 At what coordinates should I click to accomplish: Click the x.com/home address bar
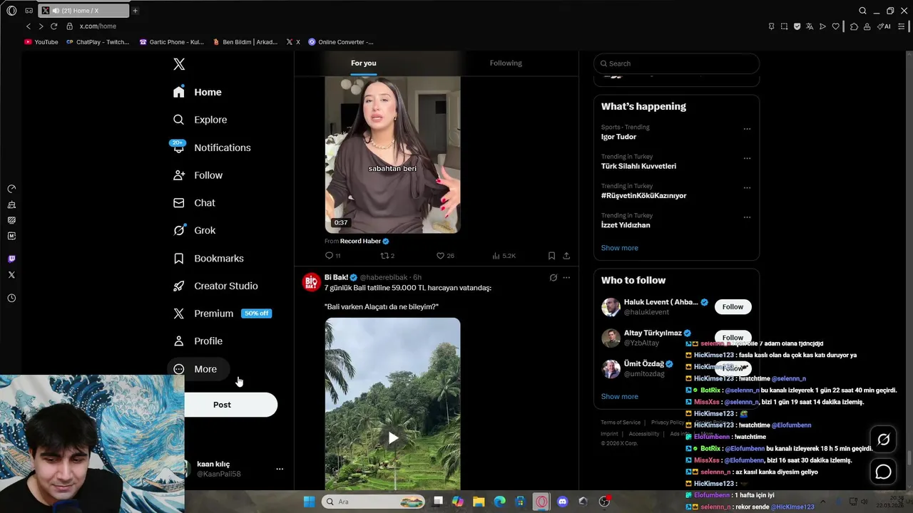coord(98,26)
